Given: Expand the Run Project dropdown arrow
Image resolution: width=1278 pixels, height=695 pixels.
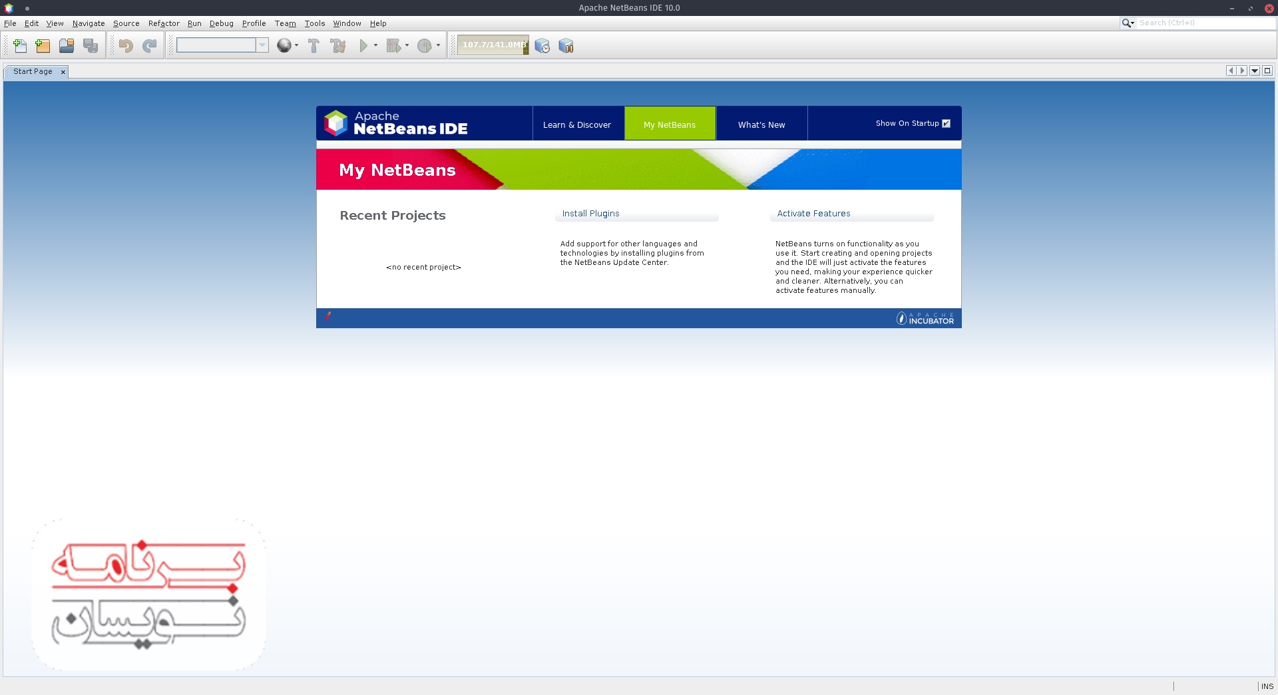Looking at the screenshot, I should (x=375, y=45).
